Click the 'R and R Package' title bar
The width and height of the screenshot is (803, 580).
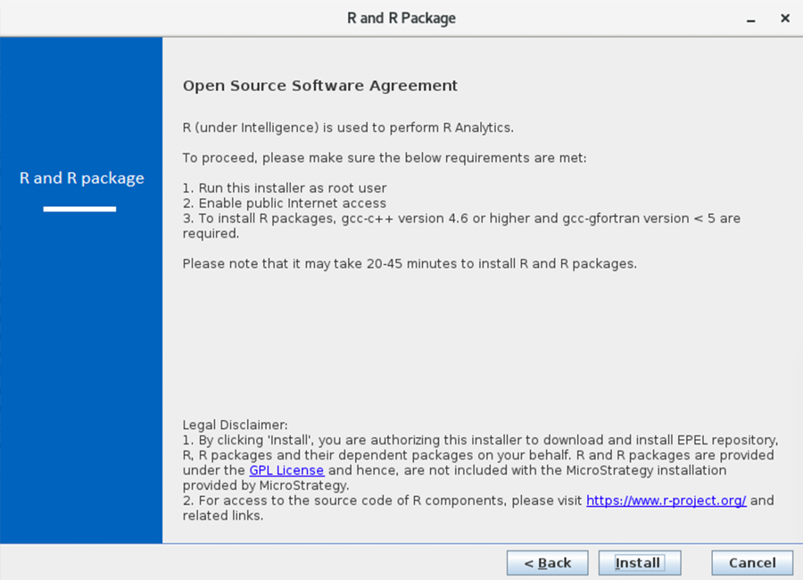click(x=401, y=18)
